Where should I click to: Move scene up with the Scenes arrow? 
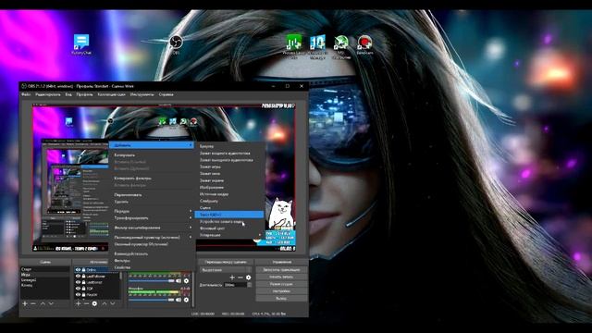click(x=43, y=304)
